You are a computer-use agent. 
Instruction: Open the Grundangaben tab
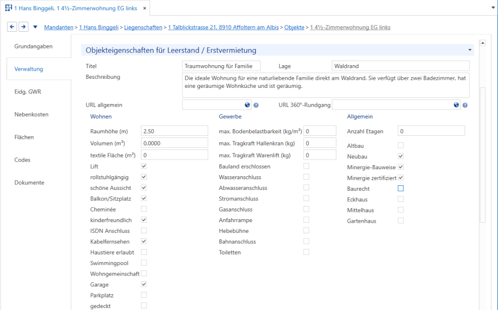pos(33,46)
